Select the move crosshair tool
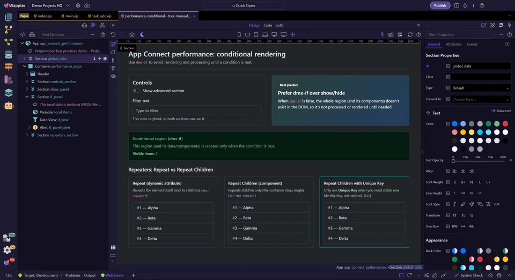The height and width of the screenshot is (280, 515). point(293,34)
